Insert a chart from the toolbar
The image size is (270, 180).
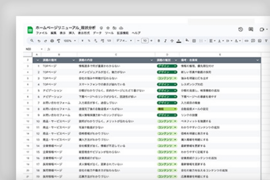click(x=260, y=41)
